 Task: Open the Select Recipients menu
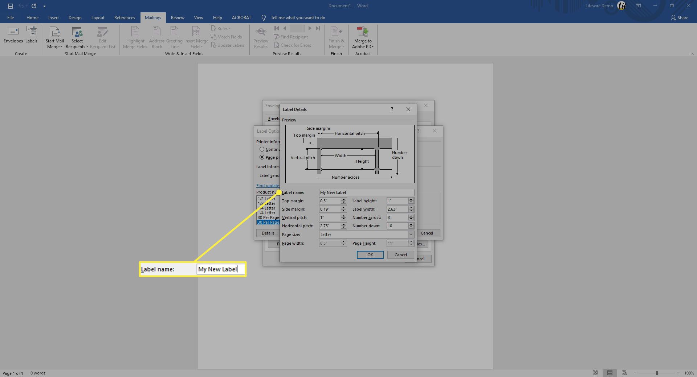click(77, 38)
